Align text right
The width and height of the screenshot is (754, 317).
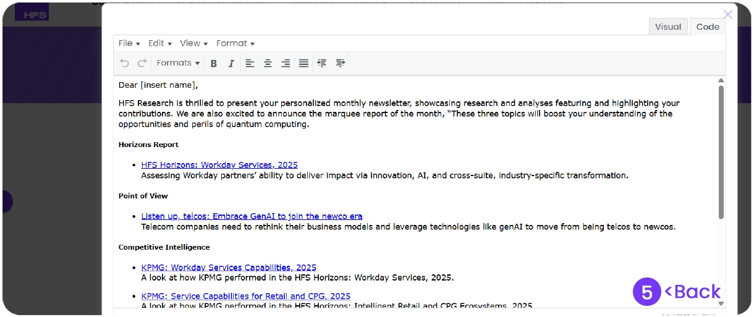[286, 63]
